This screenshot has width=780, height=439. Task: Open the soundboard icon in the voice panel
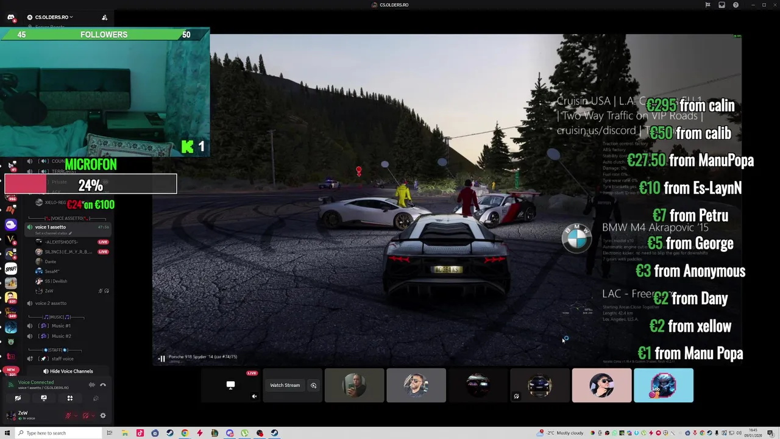pyautogui.click(x=96, y=398)
